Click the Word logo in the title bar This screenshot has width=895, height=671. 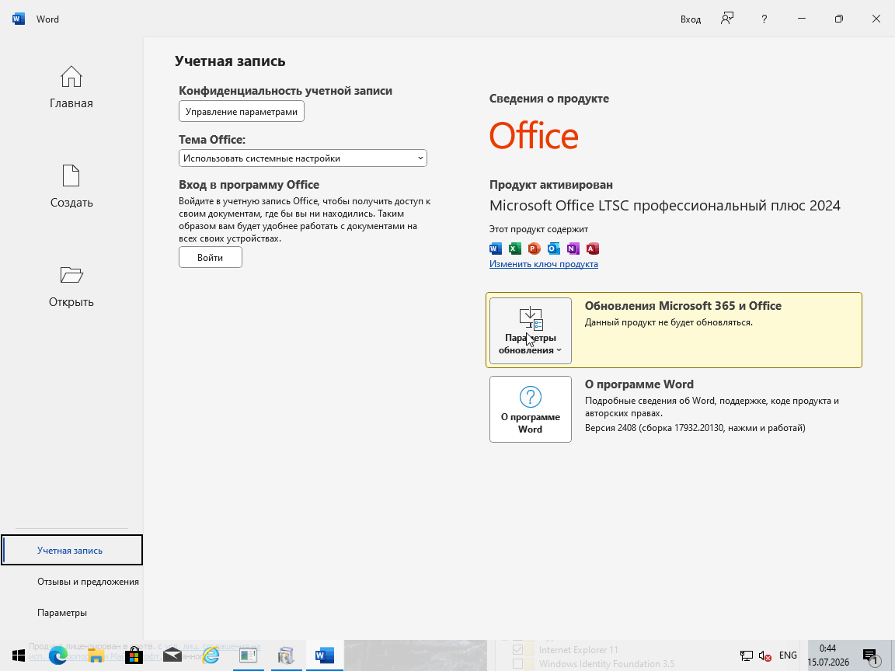click(19, 19)
